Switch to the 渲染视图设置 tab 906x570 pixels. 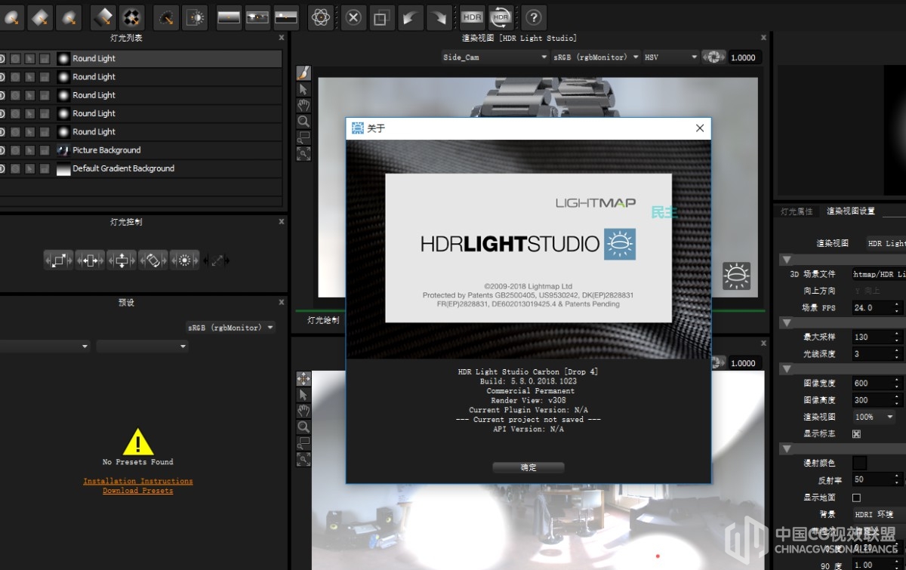click(851, 211)
